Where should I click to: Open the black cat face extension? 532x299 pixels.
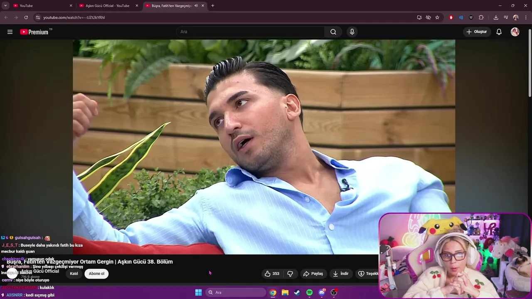tap(471, 17)
